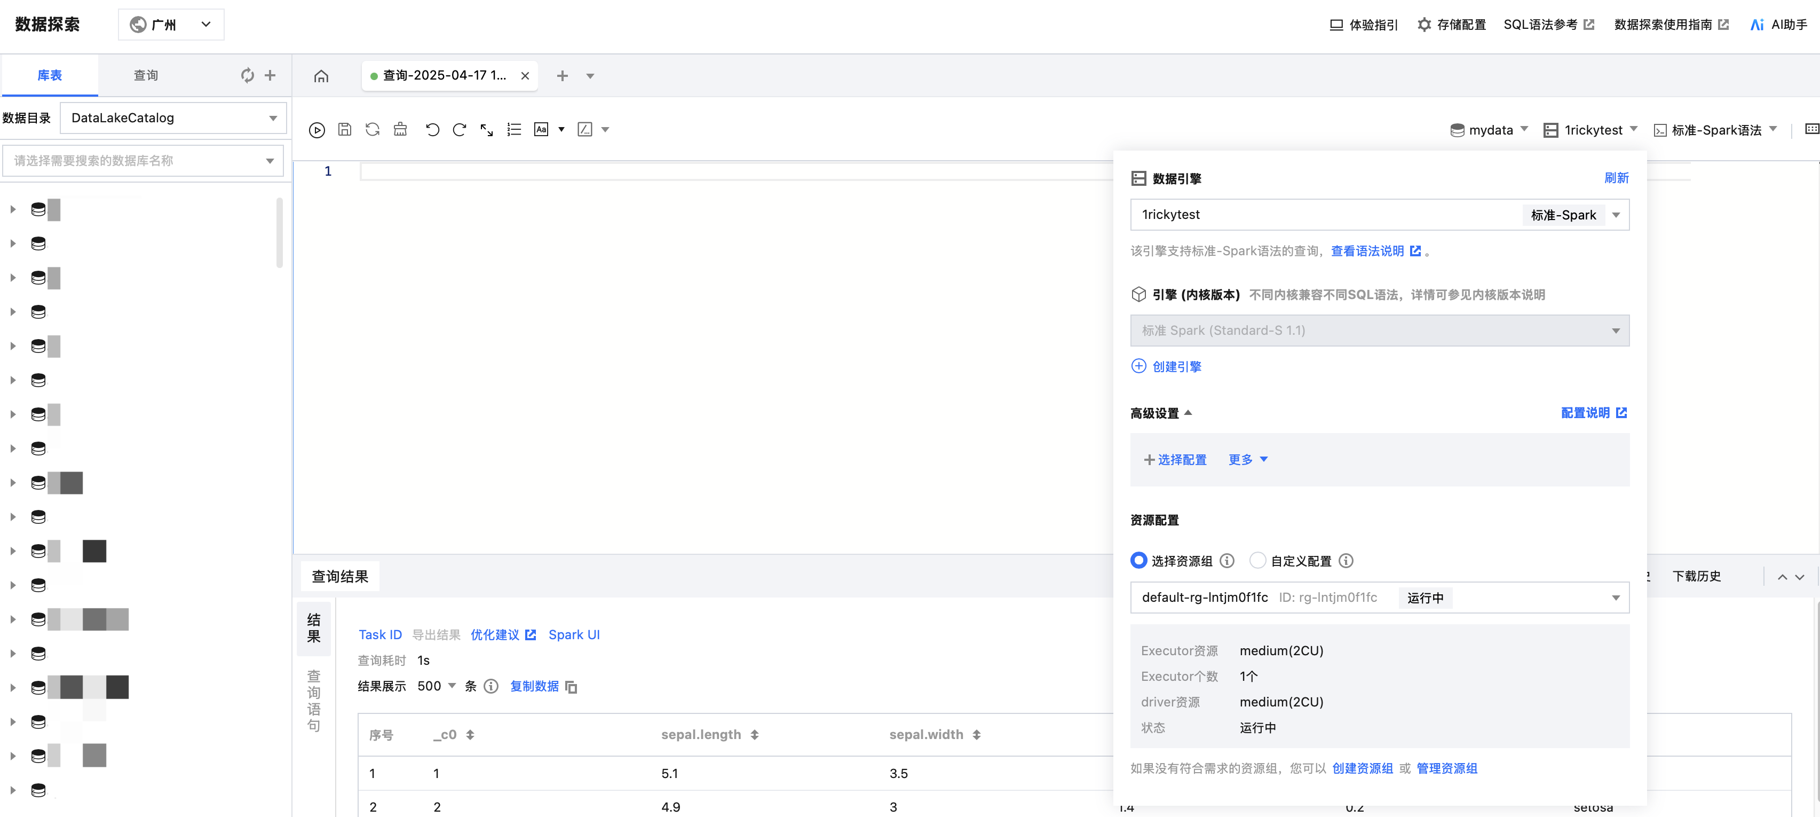This screenshot has width=1820, height=817.
Task: Click the 刷新 link in the data engine panel
Action: point(1616,178)
